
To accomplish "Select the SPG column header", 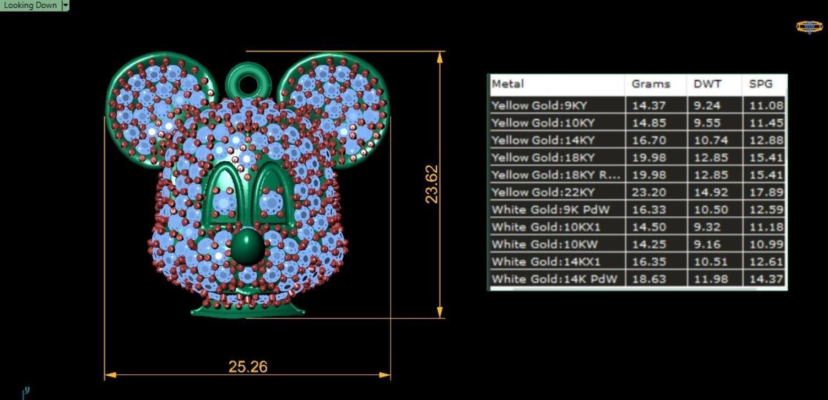I will tap(765, 85).
